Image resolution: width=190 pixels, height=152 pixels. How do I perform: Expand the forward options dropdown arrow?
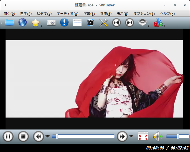131,136
